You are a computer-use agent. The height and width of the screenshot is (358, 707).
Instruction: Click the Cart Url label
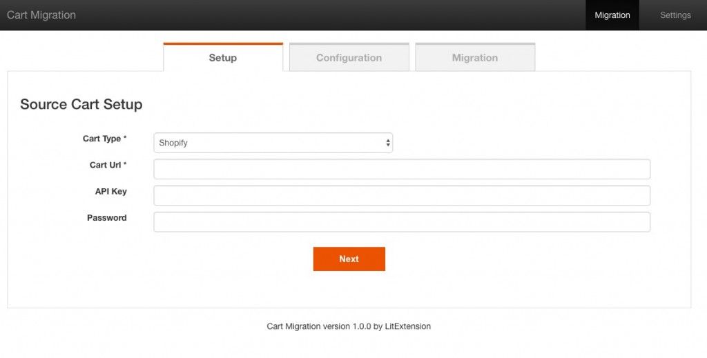[x=108, y=165]
